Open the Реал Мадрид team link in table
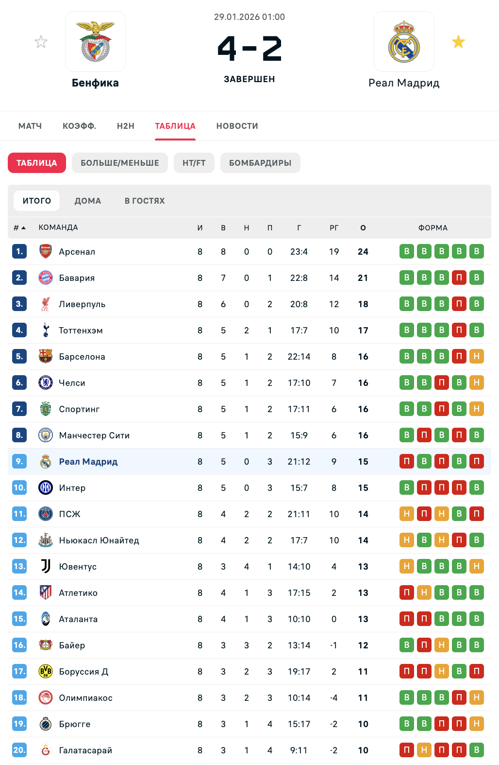 point(88,461)
